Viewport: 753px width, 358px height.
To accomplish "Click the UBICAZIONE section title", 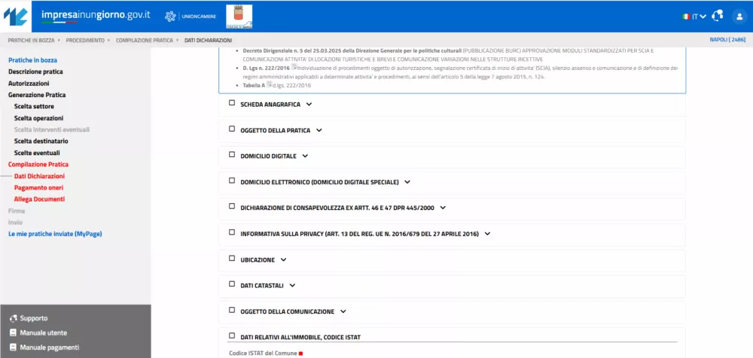I will tap(258, 259).
